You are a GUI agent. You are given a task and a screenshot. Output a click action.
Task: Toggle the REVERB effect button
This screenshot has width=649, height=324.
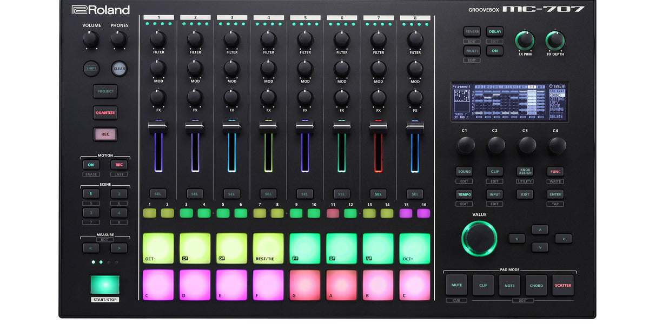[x=472, y=32]
